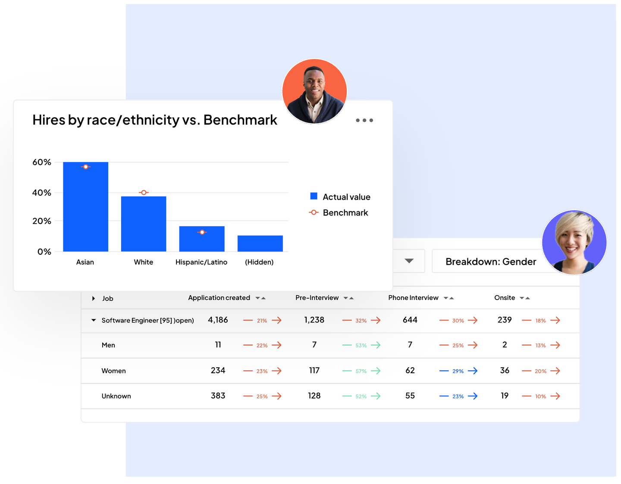The image size is (621, 484).
Task: Click the Software Engineer [95] job name
Action: [148, 320]
